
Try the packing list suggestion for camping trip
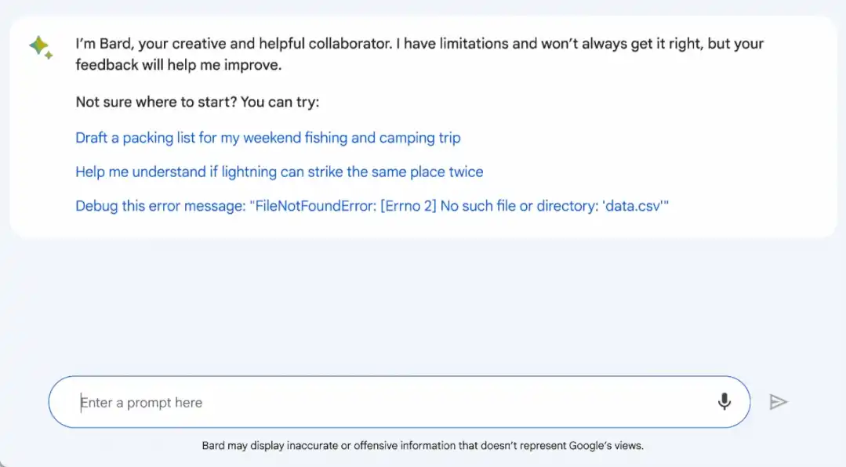[267, 138]
